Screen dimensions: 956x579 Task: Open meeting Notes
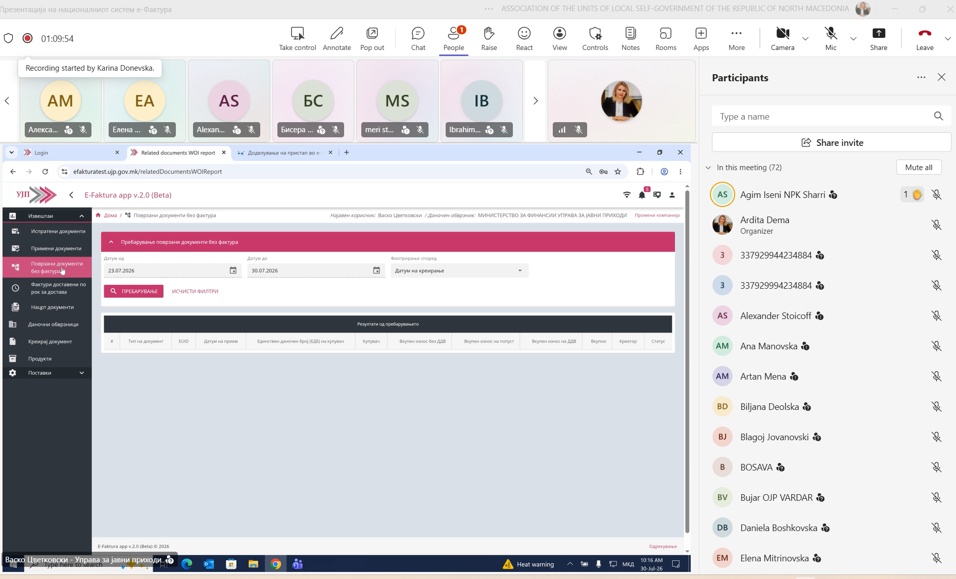(x=630, y=39)
